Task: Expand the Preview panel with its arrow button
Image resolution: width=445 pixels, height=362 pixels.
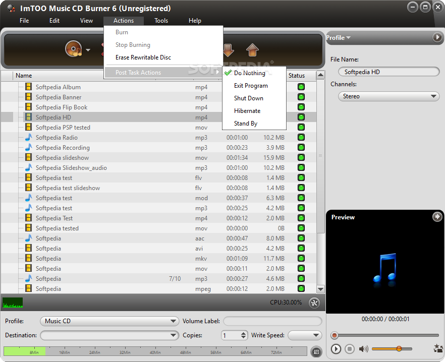Action: click(x=437, y=217)
